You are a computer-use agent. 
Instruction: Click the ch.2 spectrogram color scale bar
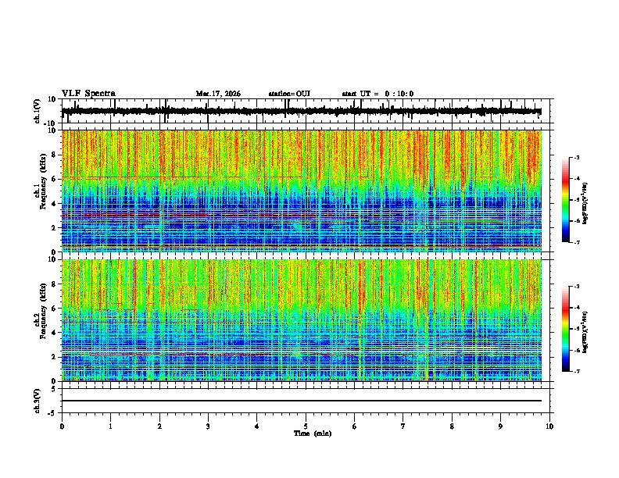[x=566, y=329]
